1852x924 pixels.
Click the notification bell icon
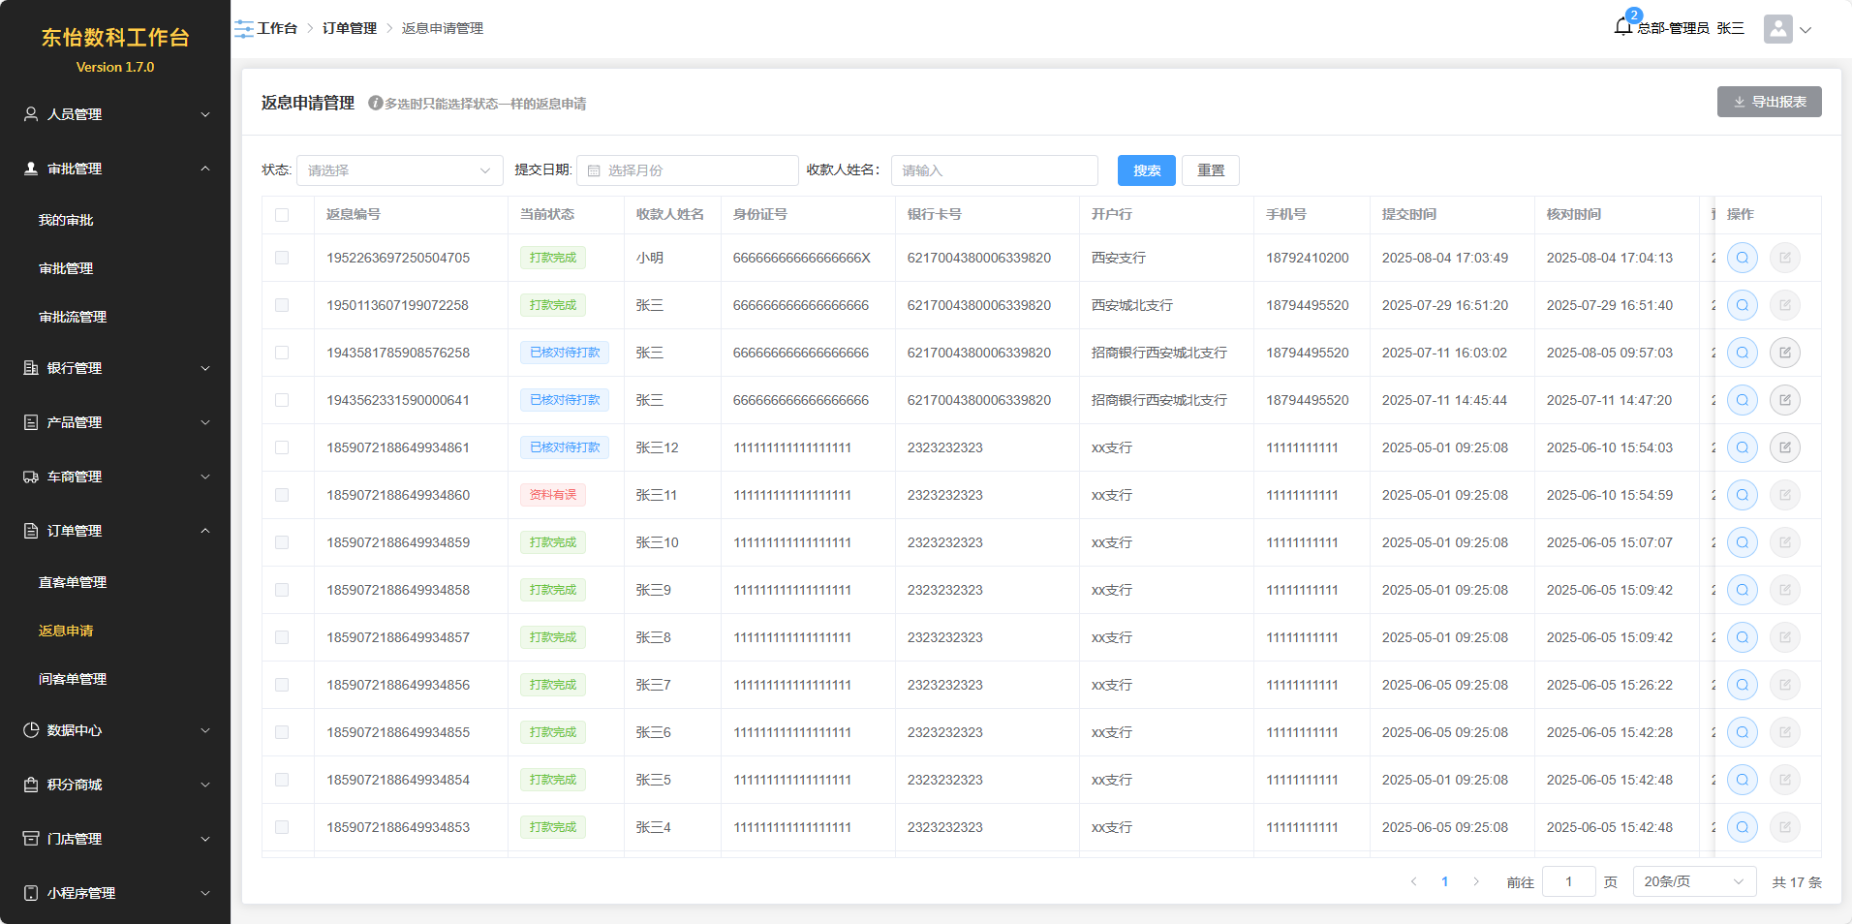click(x=1623, y=27)
